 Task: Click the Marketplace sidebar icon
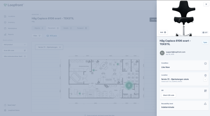tap(5, 28)
